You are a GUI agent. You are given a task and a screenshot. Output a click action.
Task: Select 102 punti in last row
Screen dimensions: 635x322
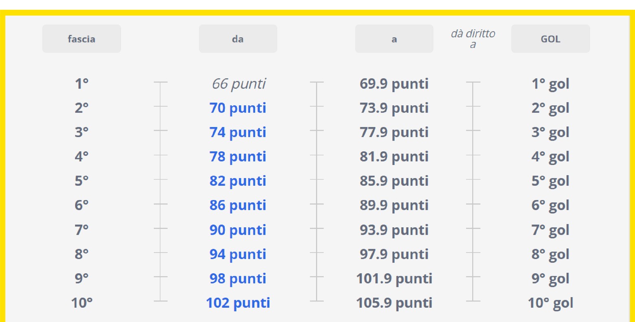point(238,303)
